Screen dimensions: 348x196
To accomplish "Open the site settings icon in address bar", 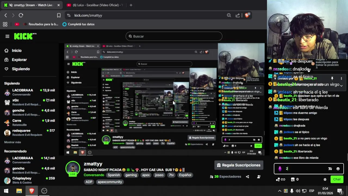I will pyautogui.click(x=69, y=16).
